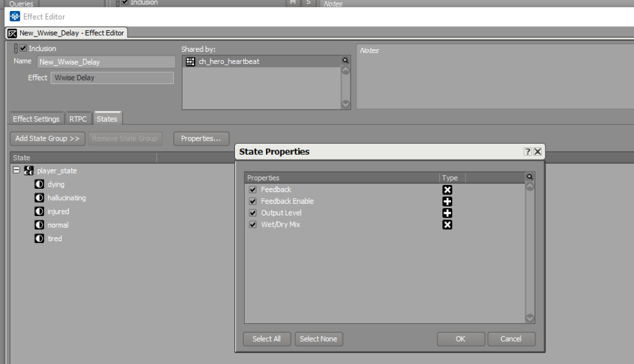634x364 pixels.
Task: Select the injured state icon
Action: pos(39,211)
